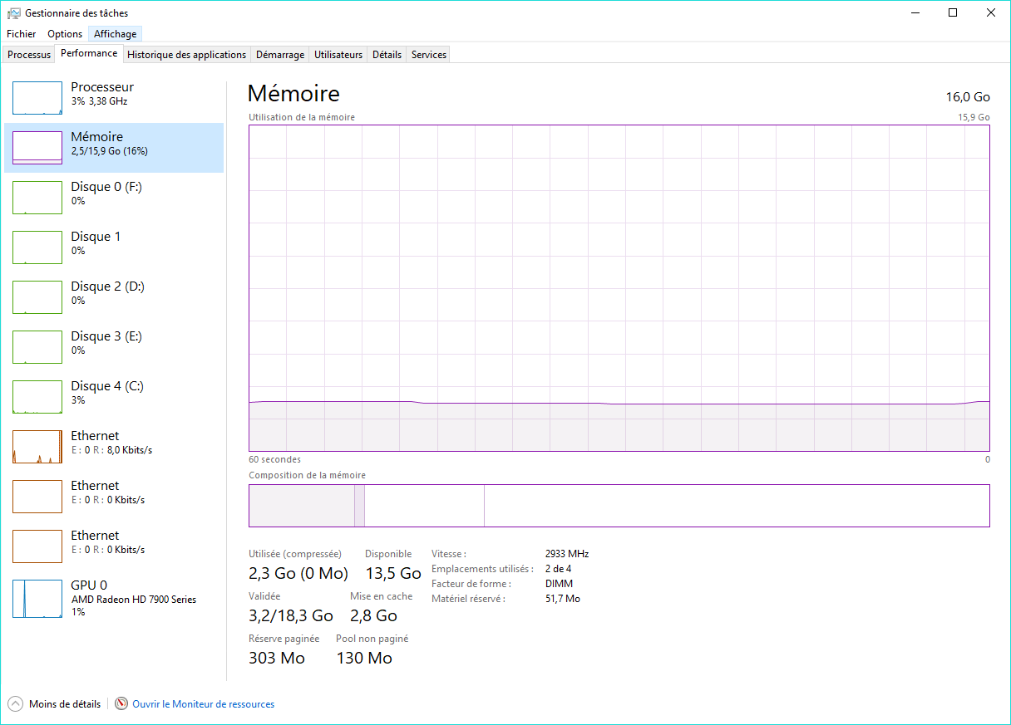
Task: Select Disque 1 graph thumbnail
Action: tap(37, 247)
